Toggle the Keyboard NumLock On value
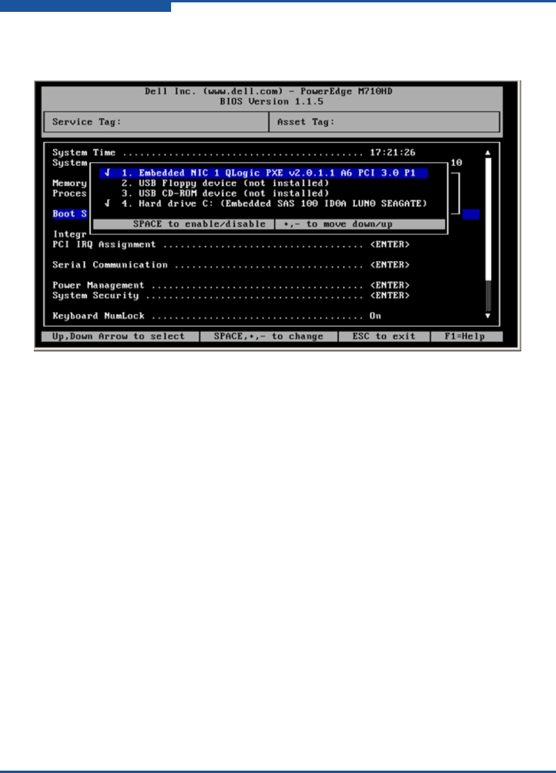Image resolution: width=556 pixels, height=773 pixels. click(x=375, y=316)
